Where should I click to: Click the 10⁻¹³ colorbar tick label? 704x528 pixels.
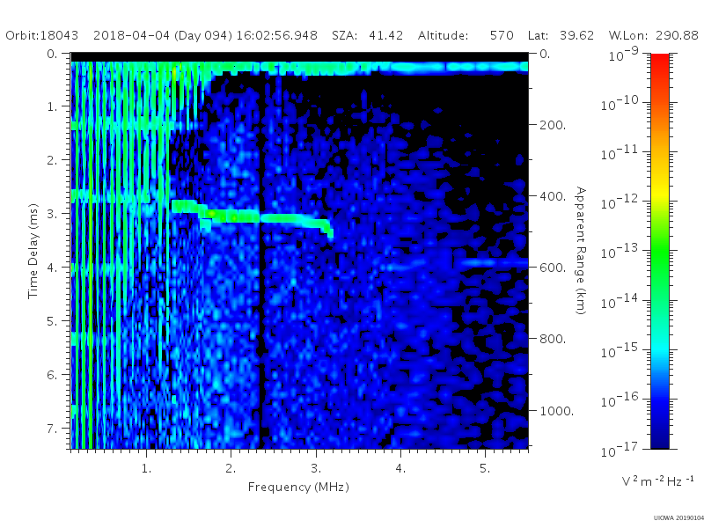620,253
